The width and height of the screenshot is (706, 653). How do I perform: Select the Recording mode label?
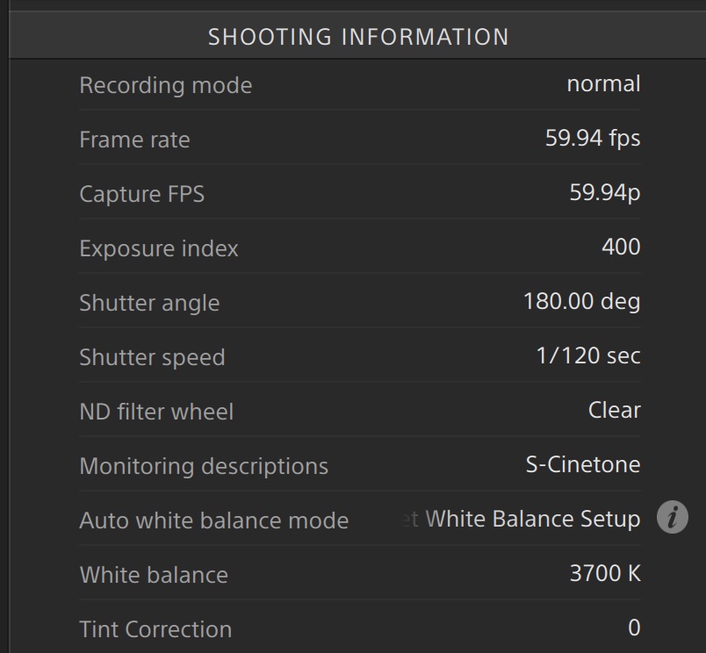coord(166,85)
